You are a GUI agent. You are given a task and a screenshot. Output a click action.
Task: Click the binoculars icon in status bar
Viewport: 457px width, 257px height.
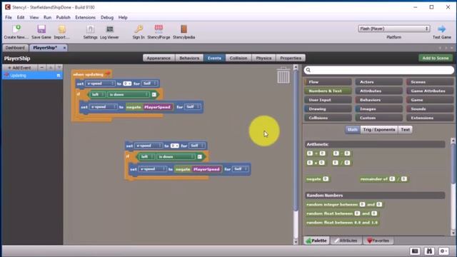[429, 251]
